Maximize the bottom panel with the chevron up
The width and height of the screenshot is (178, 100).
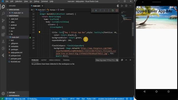click(126, 60)
